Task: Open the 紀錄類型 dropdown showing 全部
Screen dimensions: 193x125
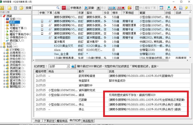Action: [59, 66]
